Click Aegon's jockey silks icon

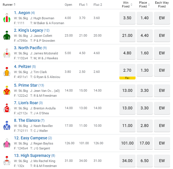click(6, 18)
